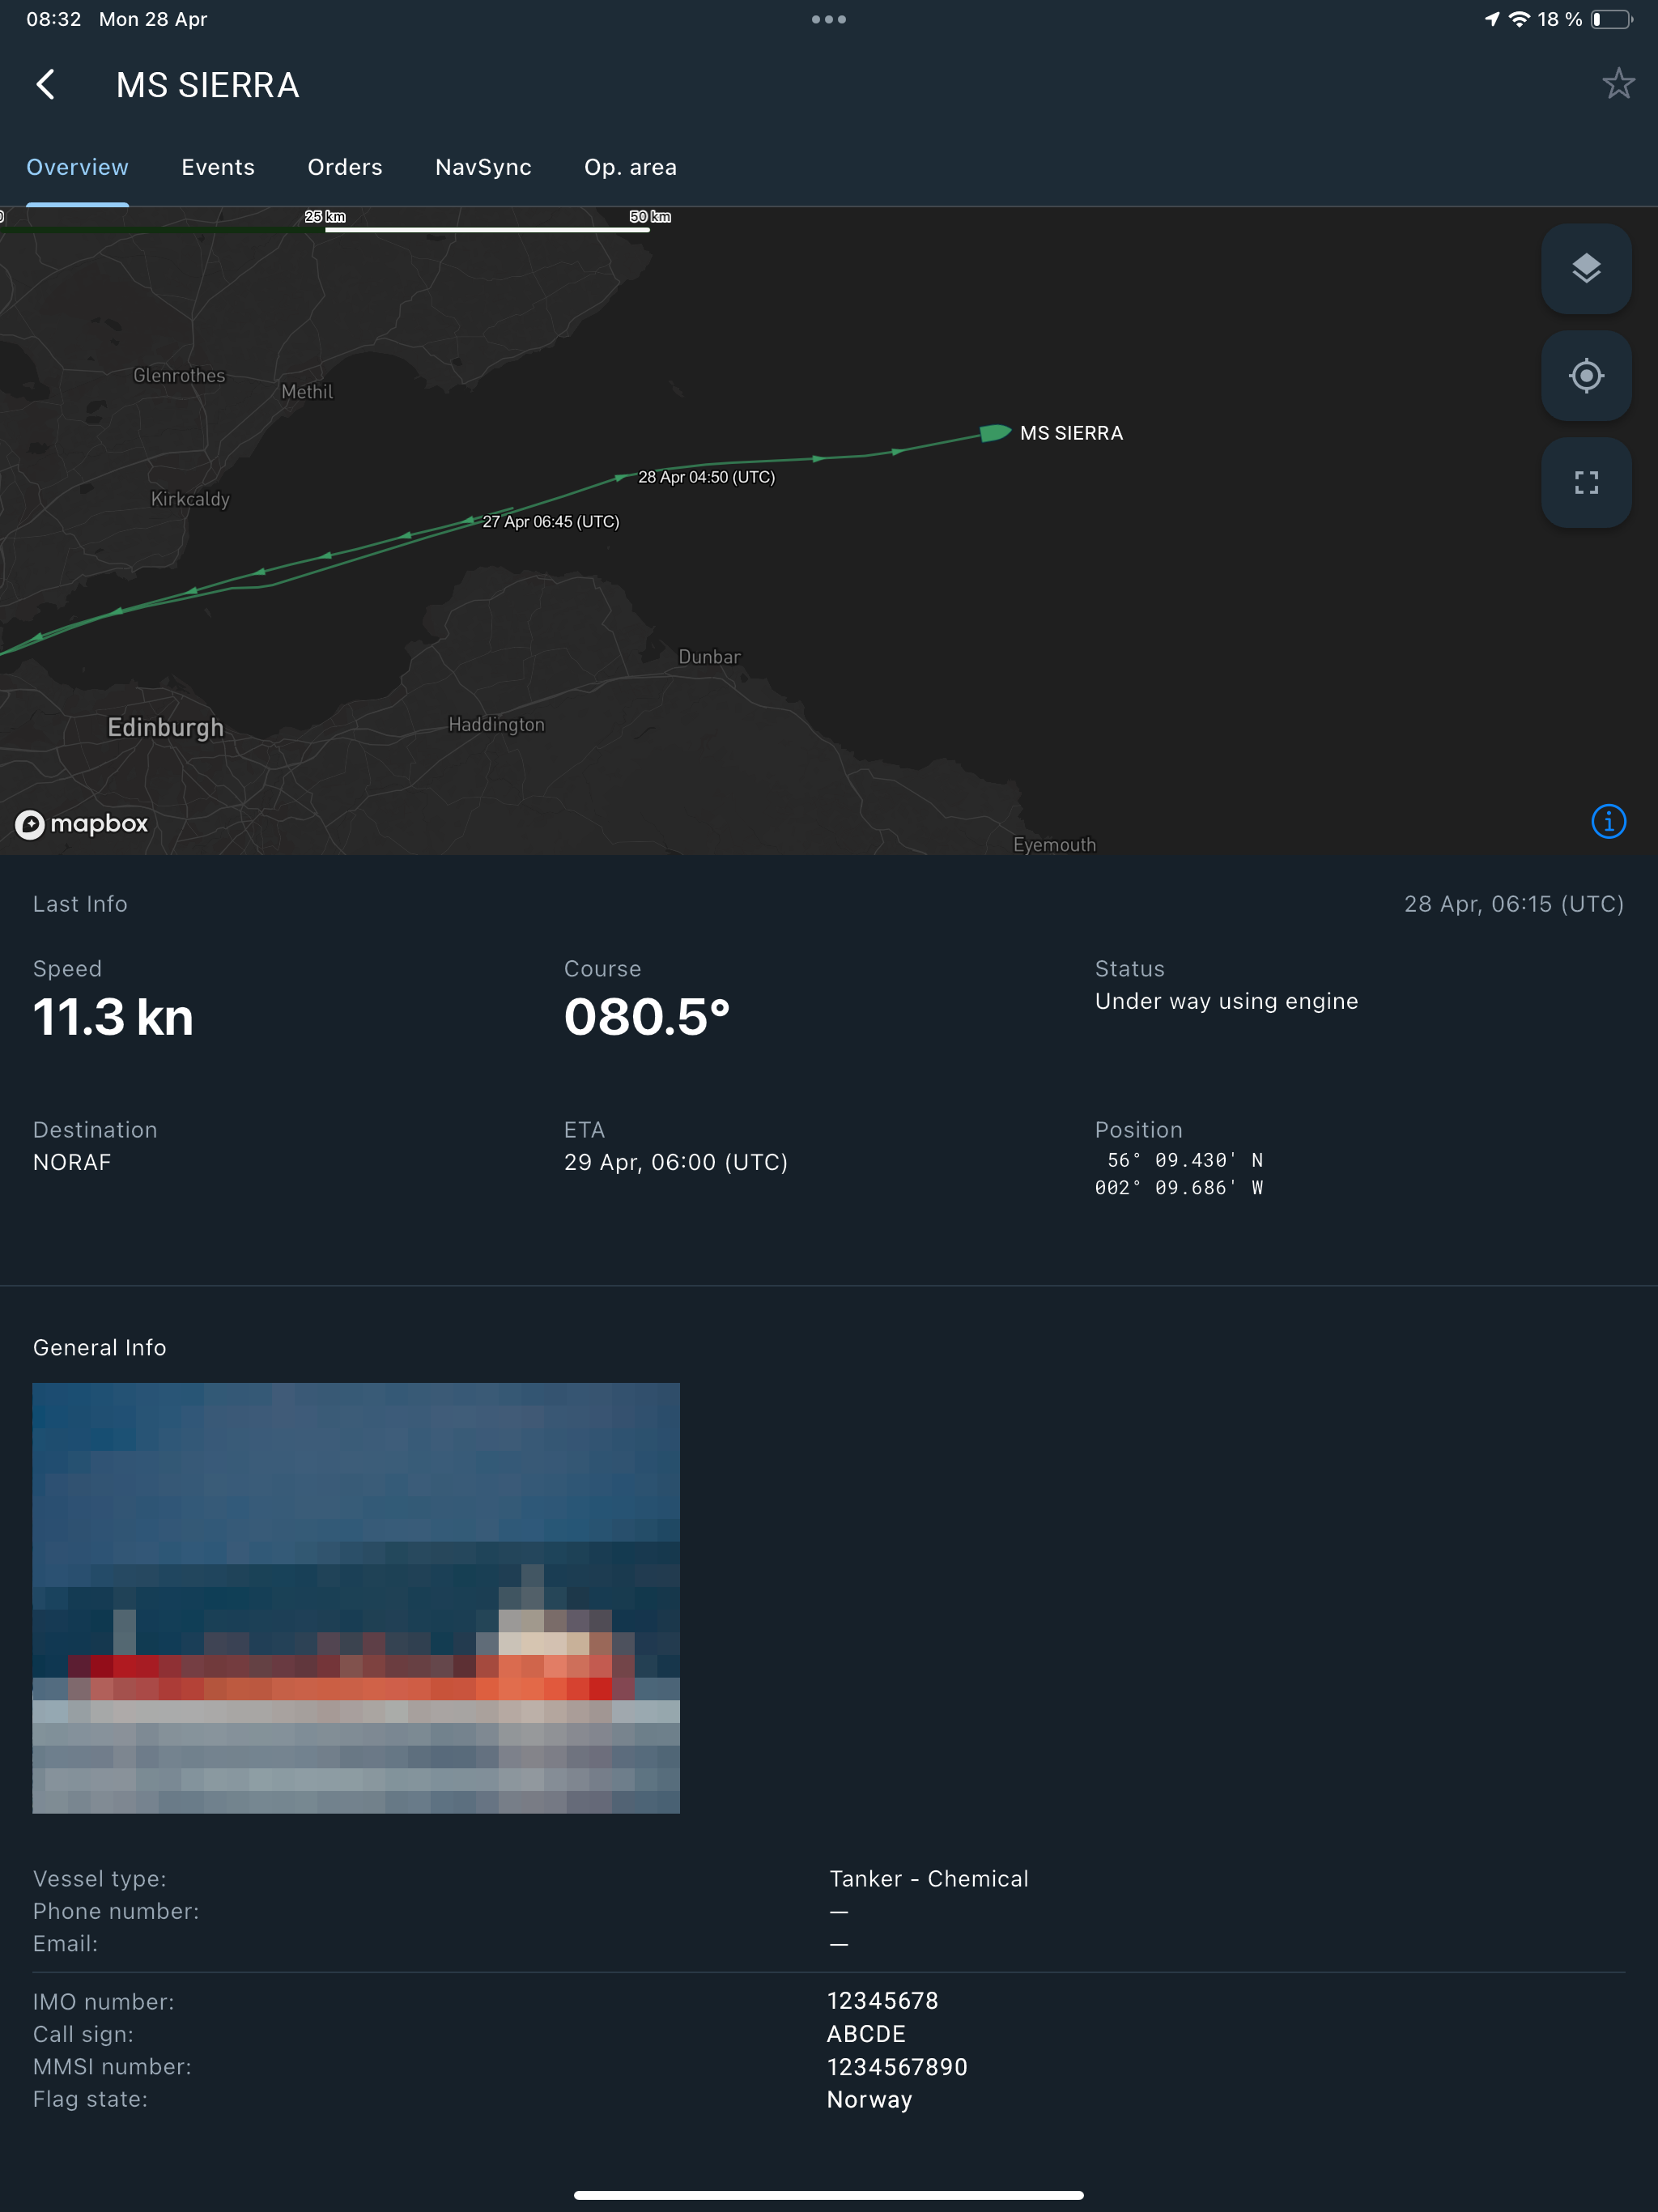The image size is (1658, 2212).
Task: Tap the Glenrothes map label
Action: click(179, 375)
